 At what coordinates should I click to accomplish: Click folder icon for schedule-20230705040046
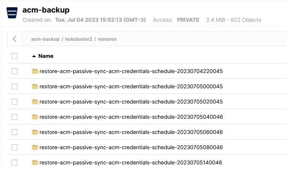(35, 117)
